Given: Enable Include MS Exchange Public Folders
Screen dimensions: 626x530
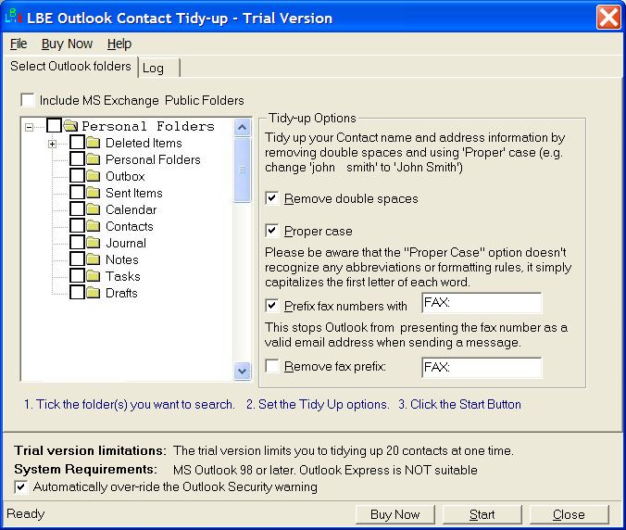Looking at the screenshot, I should coord(28,100).
